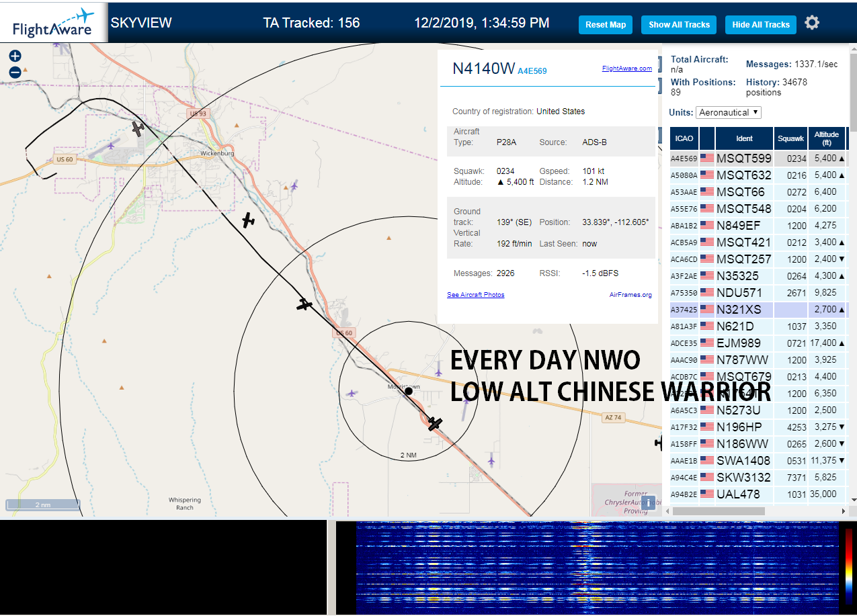The height and width of the screenshot is (616, 857).
Task: Select the MSQT548 aircraft row
Action: pyautogui.click(x=758, y=209)
